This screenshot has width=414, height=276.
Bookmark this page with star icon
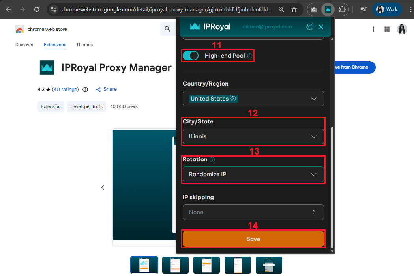pos(294,9)
